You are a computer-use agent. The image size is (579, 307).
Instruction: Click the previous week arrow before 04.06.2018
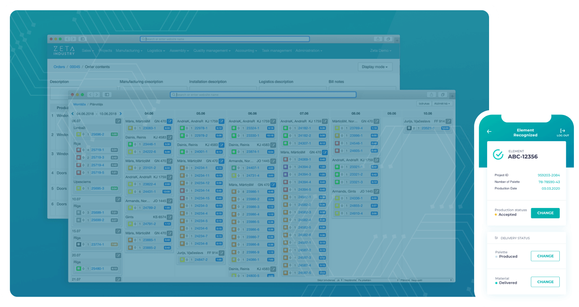pyautogui.click(x=73, y=114)
